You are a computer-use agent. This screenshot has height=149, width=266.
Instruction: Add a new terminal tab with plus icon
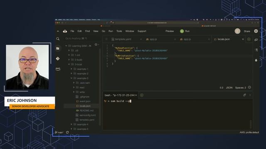coord(142,95)
